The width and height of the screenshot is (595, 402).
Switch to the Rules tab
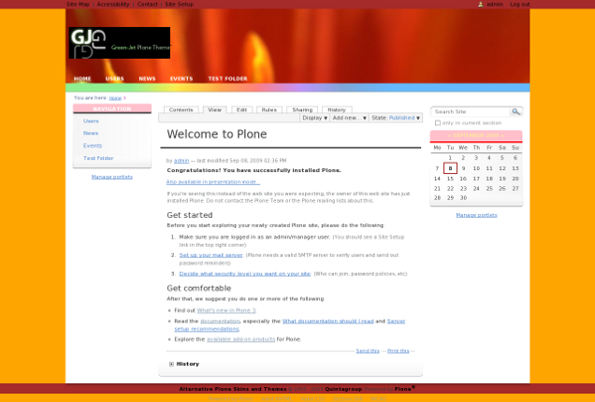(269, 109)
